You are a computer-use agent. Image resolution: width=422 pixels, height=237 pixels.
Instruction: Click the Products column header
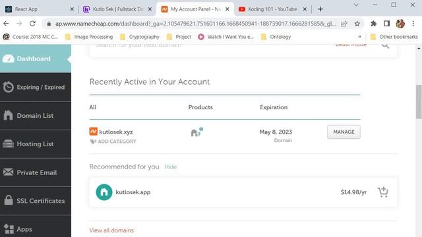[200, 107]
